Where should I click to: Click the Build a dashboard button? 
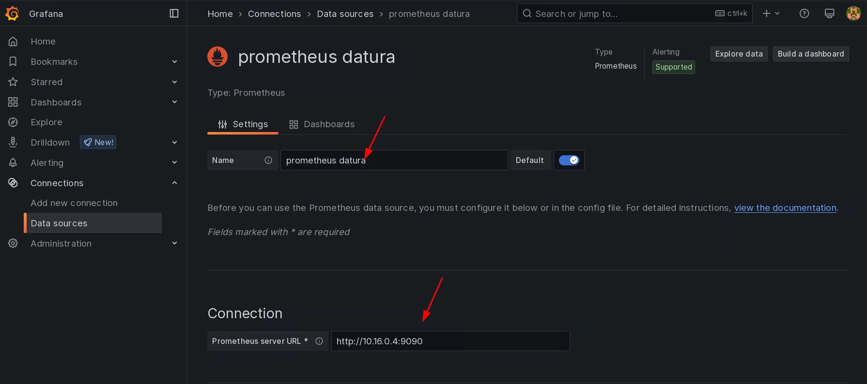point(810,54)
